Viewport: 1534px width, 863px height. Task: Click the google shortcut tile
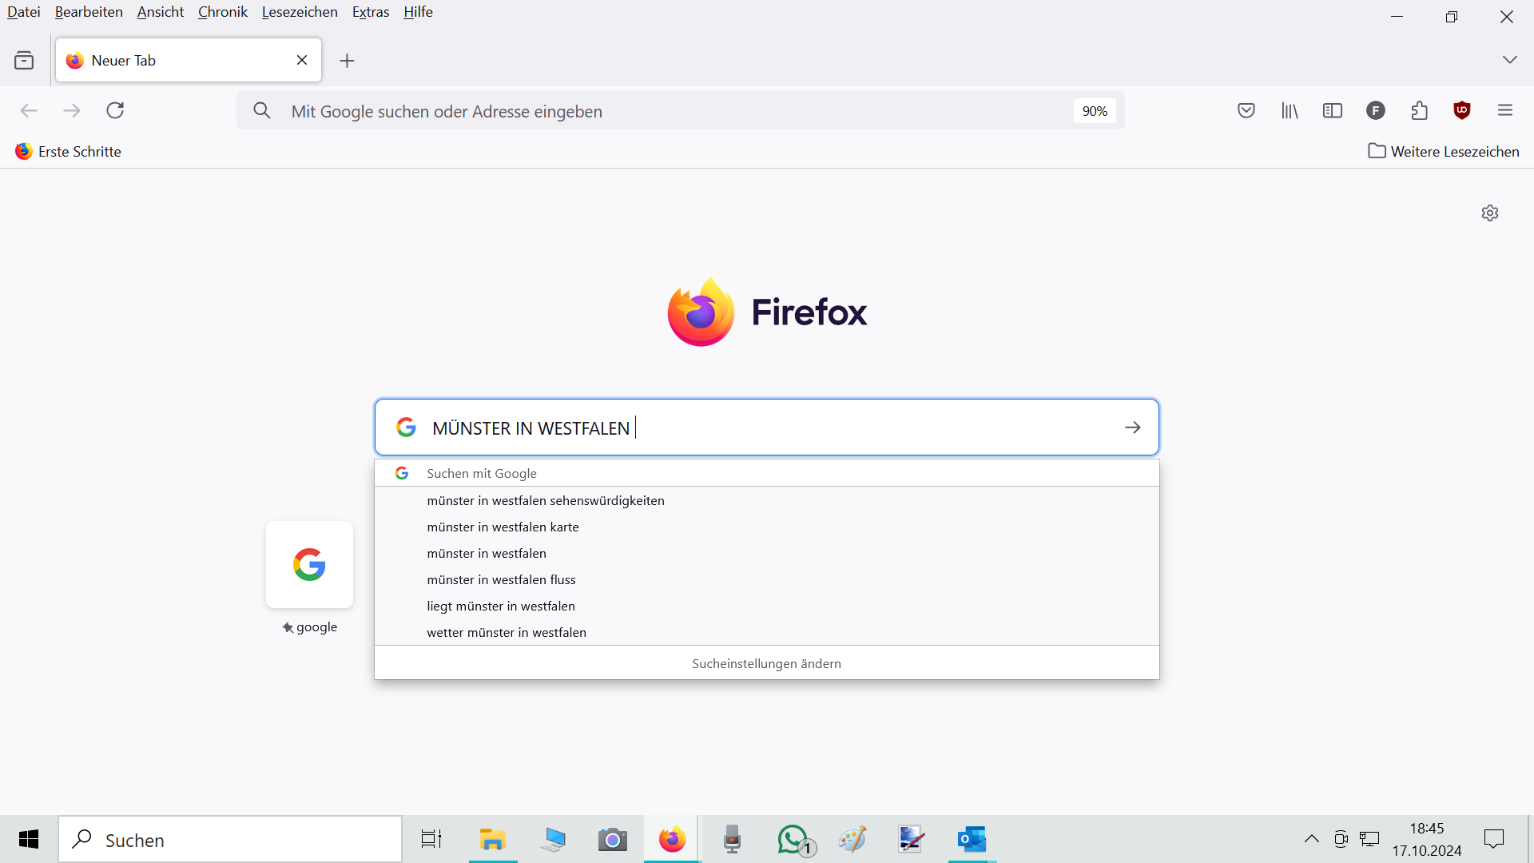coord(309,565)
